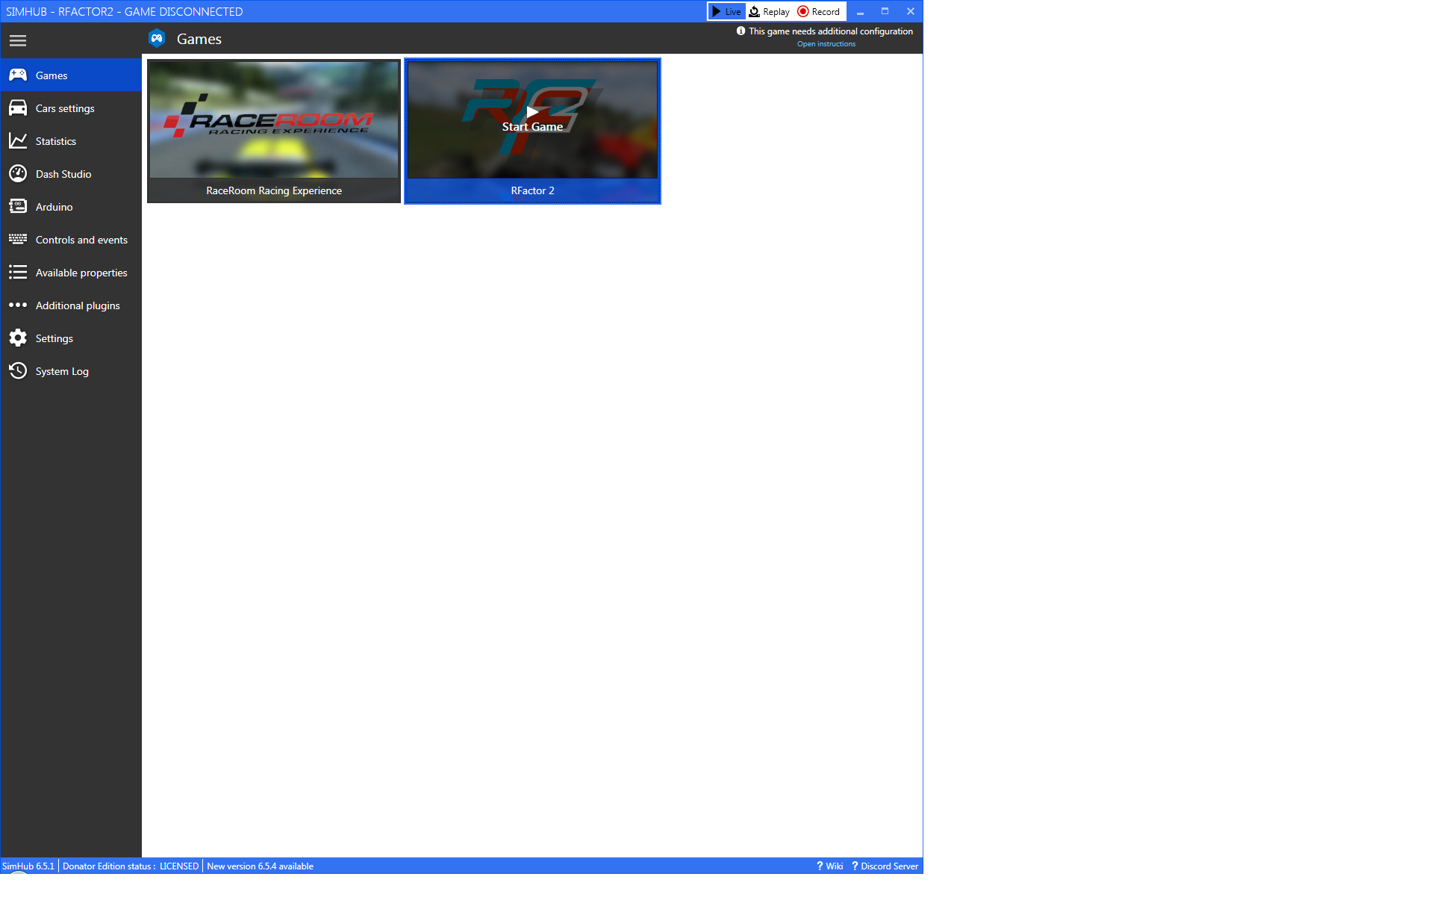Click the Open instructions link
Image resolution: width=1434 pixels, height=897 pixels.
826,44
